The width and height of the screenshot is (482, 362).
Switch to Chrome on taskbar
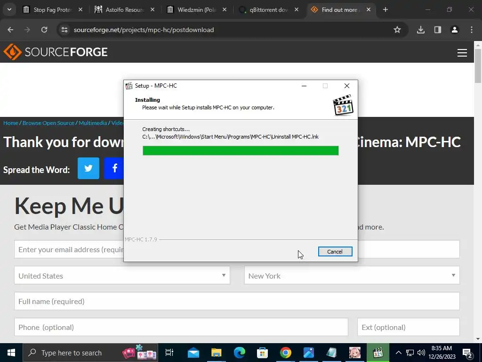click(286, 353)
